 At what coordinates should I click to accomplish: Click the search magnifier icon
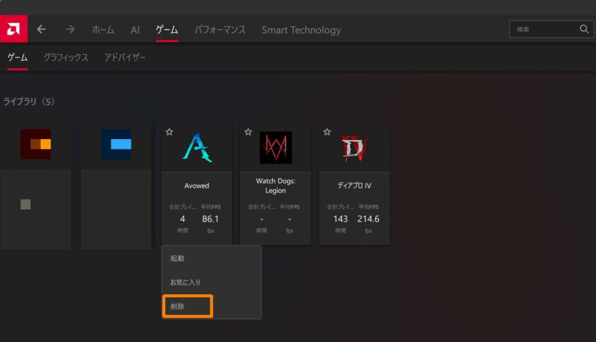click(x=584, y=29)
